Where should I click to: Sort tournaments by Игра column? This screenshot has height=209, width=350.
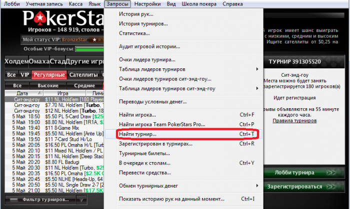click(64, 93)
